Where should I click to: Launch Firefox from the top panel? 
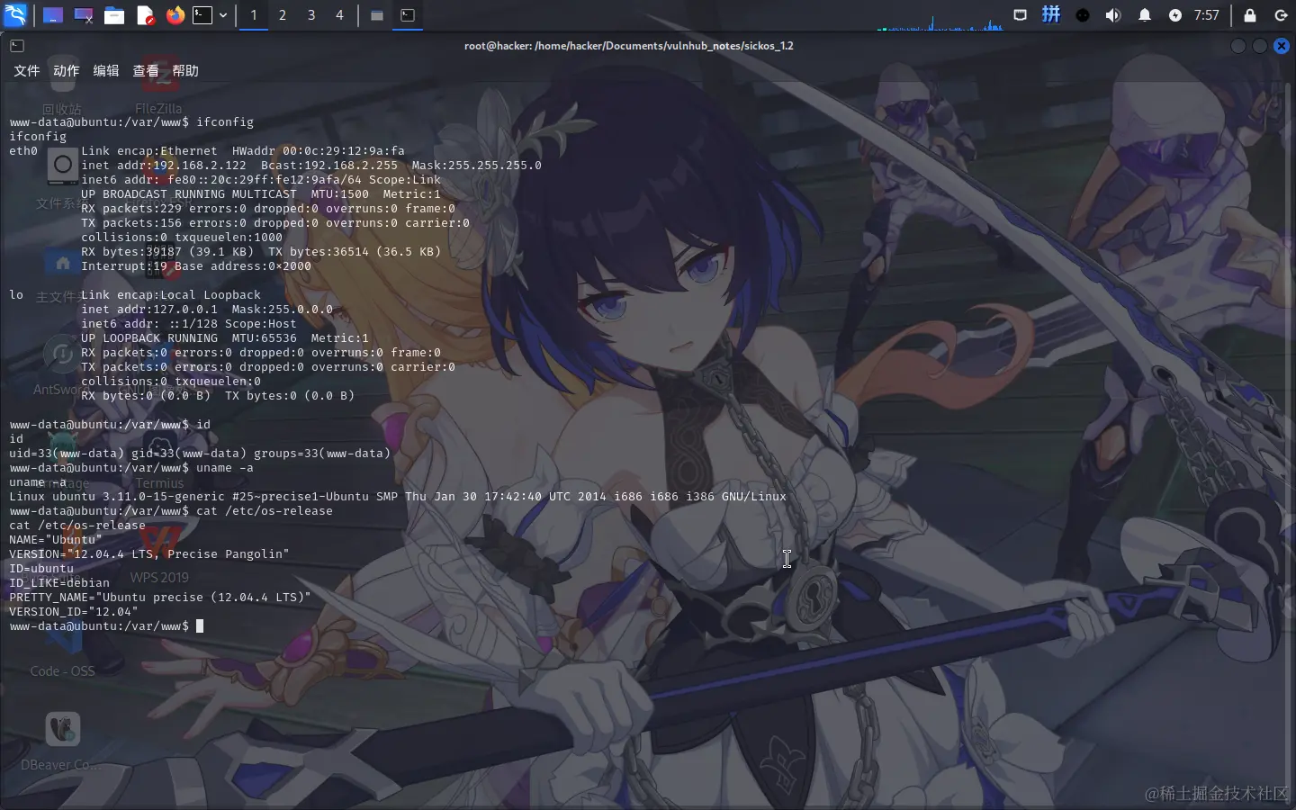pos(175,15)
